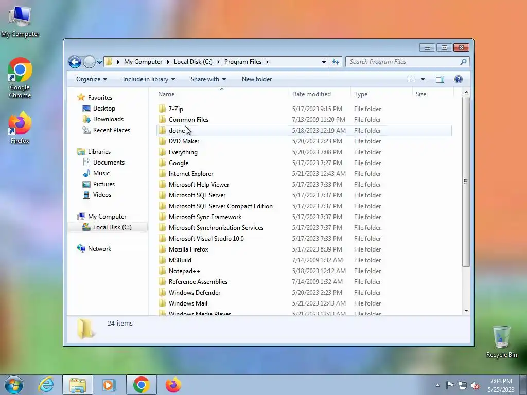The height and width of the screenshot is (395, 527).
Task: Open the view options dropdown arrow
Action: [423, 79]
